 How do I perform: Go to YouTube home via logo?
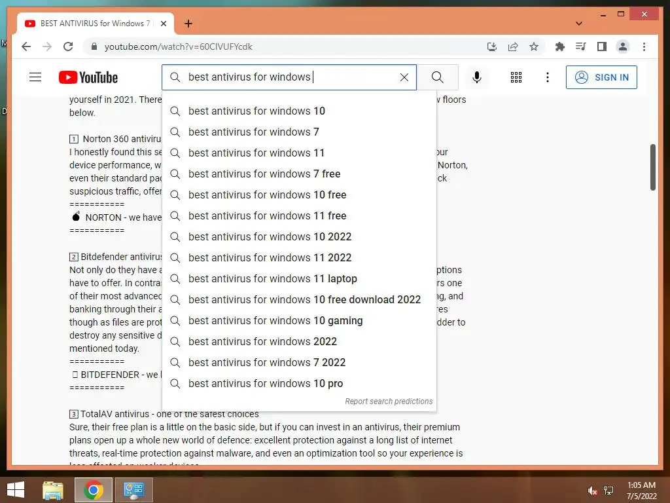[88, 77]
